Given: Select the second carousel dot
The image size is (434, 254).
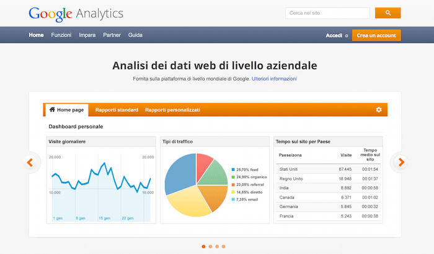Looking at the screenshot, I should 210,247.
